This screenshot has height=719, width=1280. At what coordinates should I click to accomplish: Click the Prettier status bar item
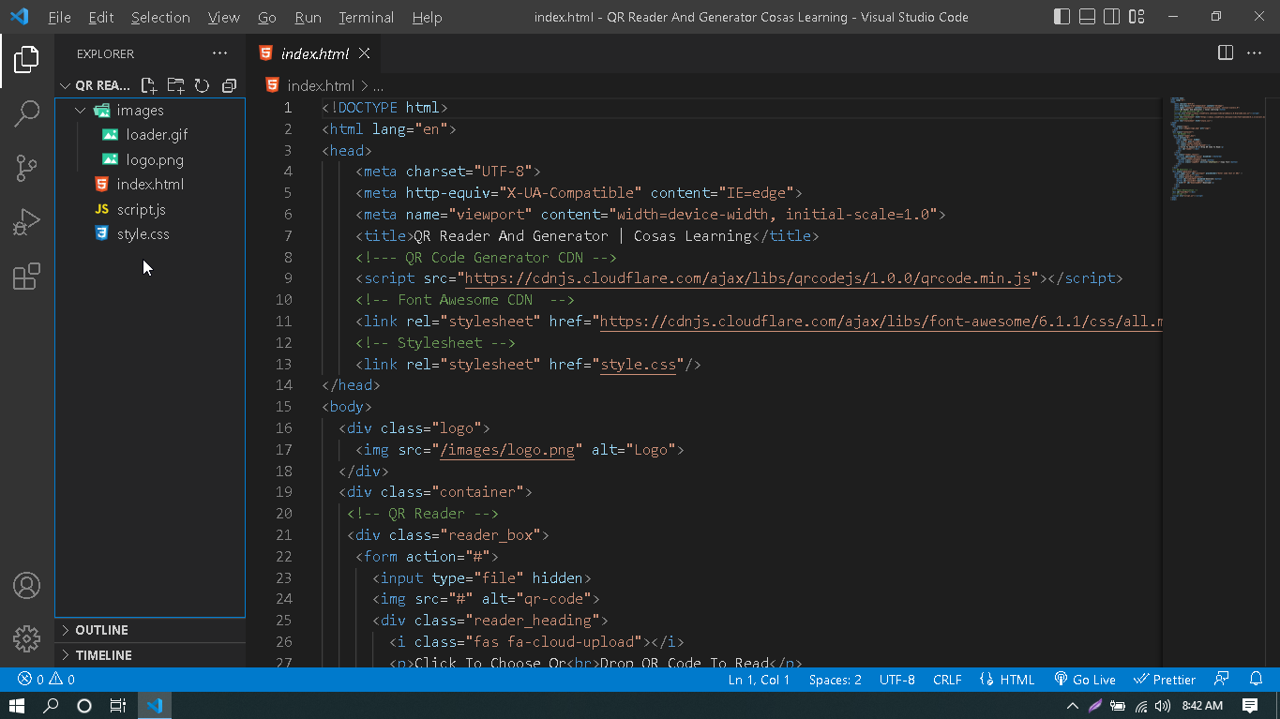click(1165, 679)
